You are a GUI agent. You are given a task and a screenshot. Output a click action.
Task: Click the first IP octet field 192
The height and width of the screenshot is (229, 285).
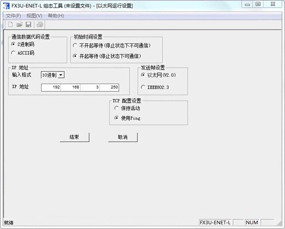[51, 87]
